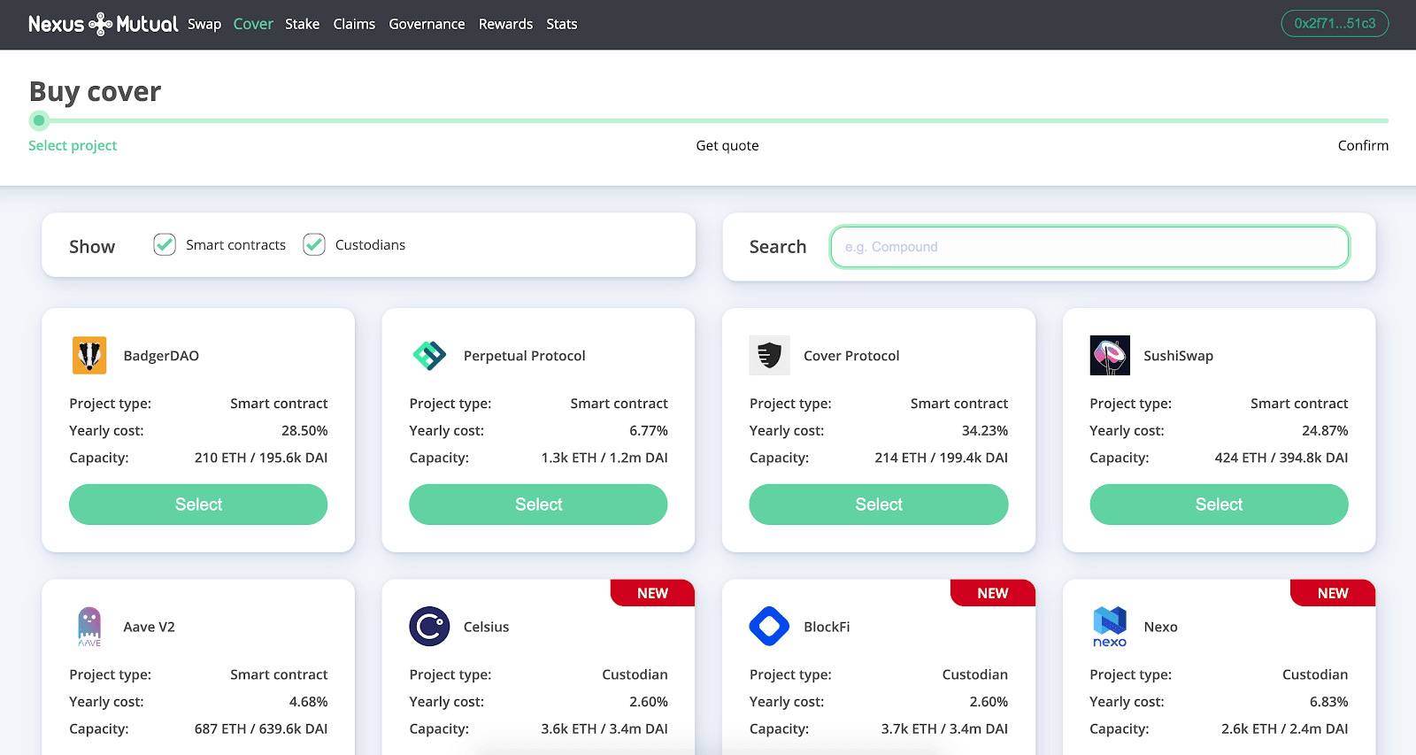
Task: Click capacity 1.3k ETH / 1.2m DAI
Action: click(604, 458)
